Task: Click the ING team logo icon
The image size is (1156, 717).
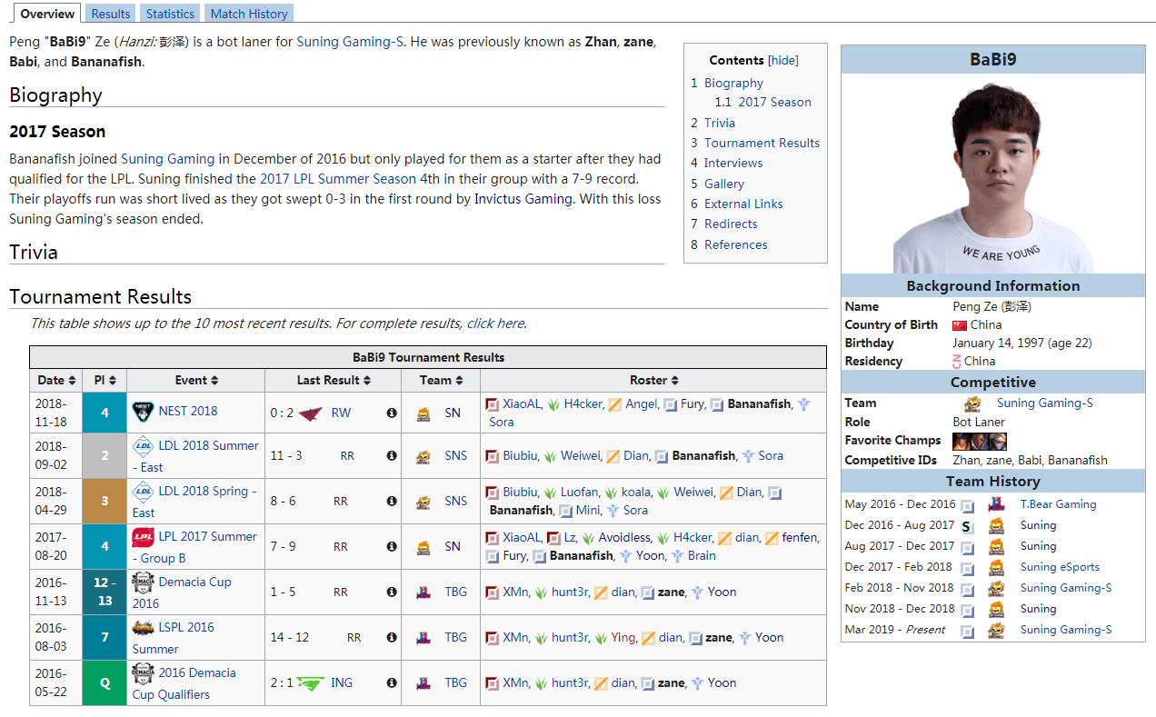Action: pos(310,683)
